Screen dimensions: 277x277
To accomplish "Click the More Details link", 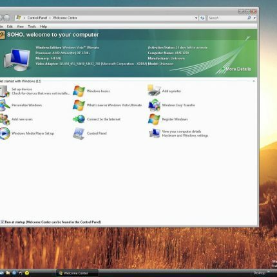I will click(238, 69).
